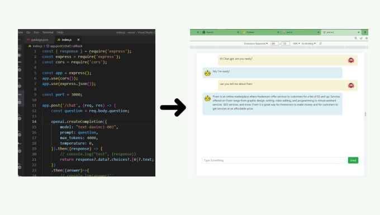Click the 'Type Something' message input
380x215 pixels.
pos(274,160)
